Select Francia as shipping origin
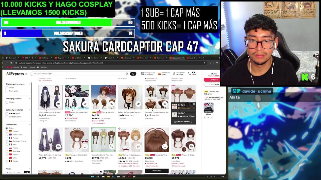321x180 pixels. tap(7, 138)
